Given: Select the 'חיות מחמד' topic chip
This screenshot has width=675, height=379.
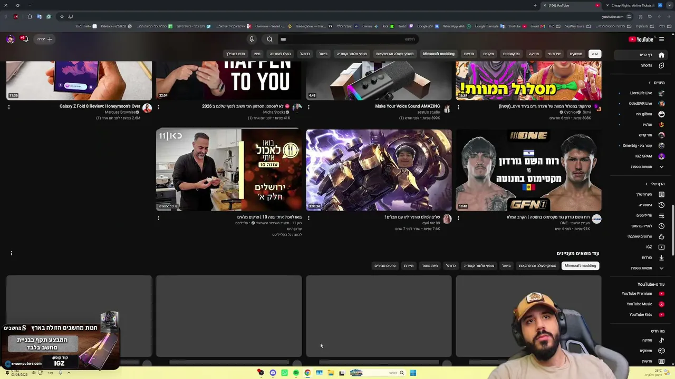Looking at the screenshot, I should 430,266.
